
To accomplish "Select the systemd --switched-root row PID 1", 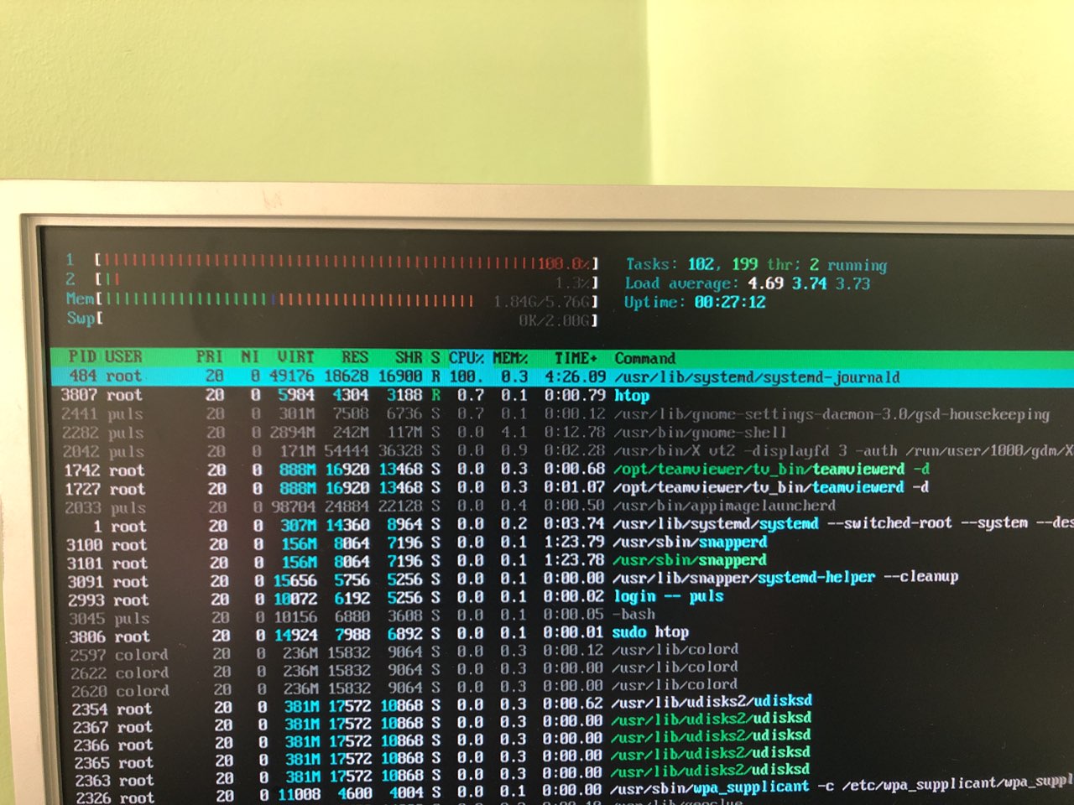I will pyautogui.click(x=562, y=525).
